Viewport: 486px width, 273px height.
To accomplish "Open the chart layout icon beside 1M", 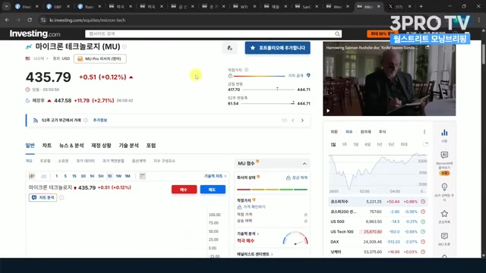I will (142, 176).
